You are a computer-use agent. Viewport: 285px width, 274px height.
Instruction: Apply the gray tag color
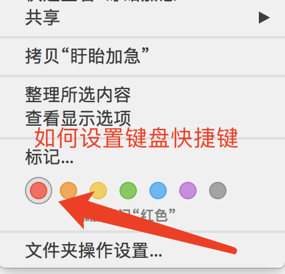click(x=218, y=191)
